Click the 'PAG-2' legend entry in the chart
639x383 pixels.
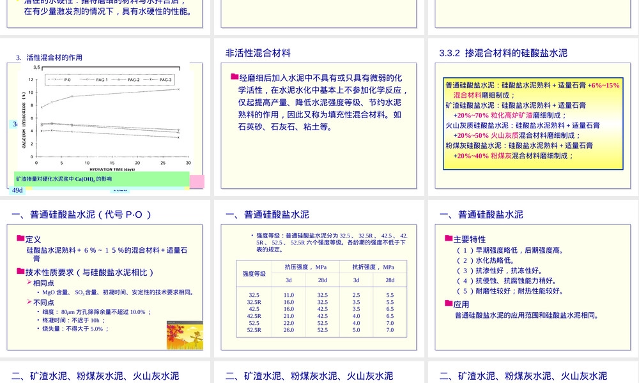click(125, 80)
